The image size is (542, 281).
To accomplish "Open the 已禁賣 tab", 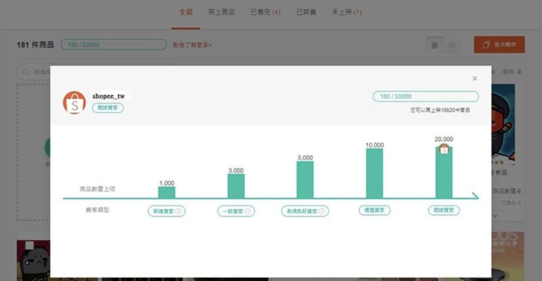I will (306, 12).
